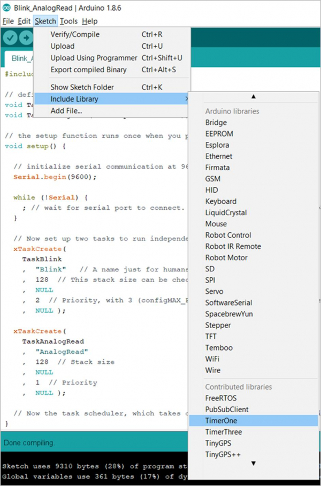Include the FreeRTOS contributed library
321x486 pixels.
(254, 398)
